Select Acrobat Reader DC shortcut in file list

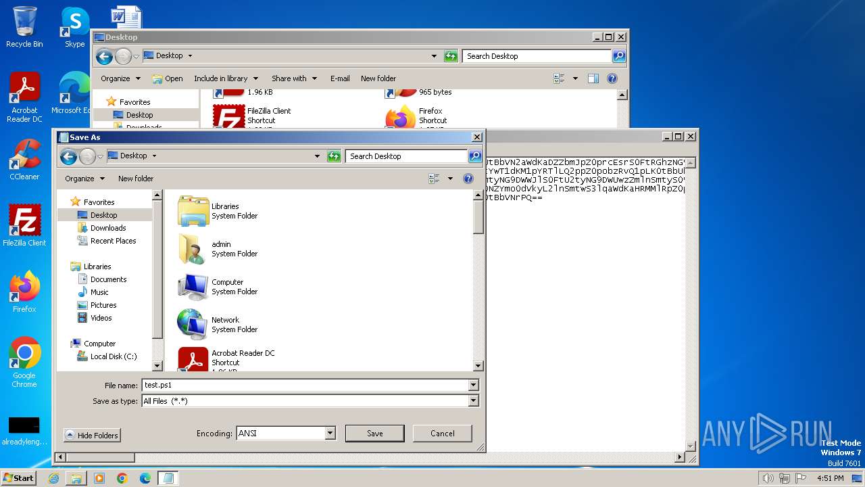tap(226, 359)
